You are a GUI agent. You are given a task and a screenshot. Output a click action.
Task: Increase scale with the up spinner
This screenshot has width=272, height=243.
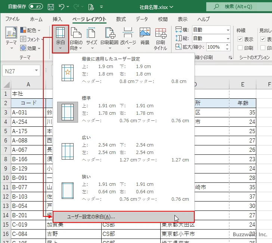[227, 45]
